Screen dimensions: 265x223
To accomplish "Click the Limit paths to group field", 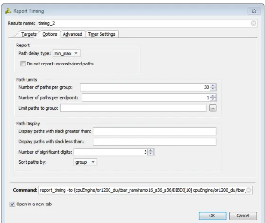I will (x=133, y=108).
